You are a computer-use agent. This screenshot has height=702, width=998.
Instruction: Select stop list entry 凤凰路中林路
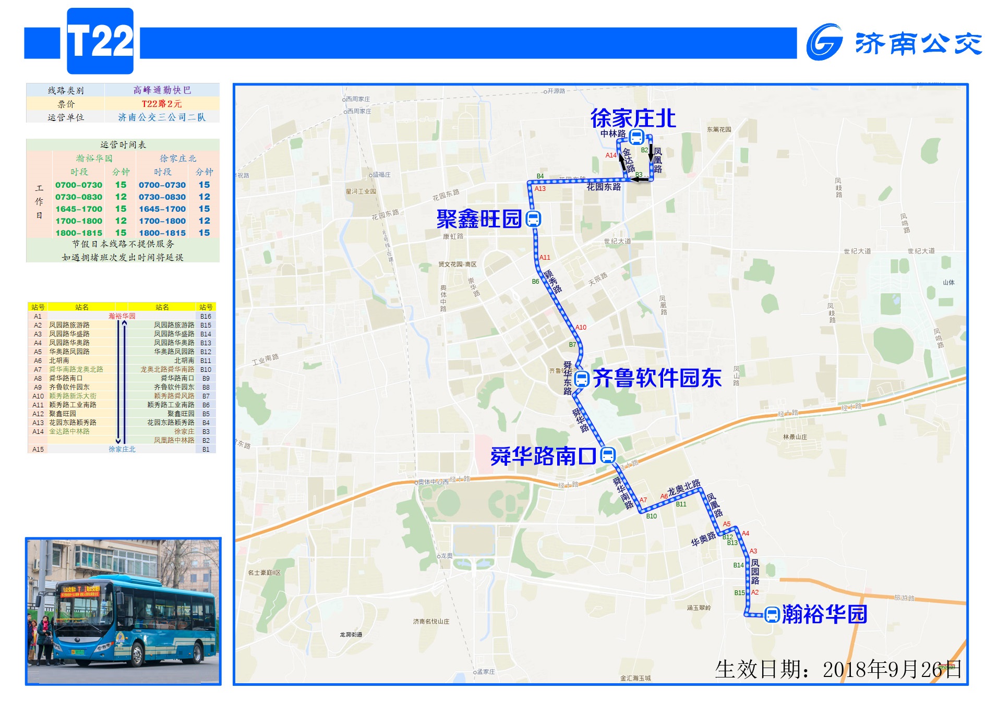click(174, 440)
